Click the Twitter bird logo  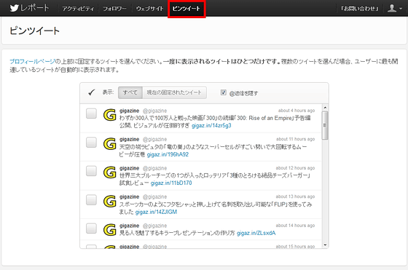[x=14, y=8]
